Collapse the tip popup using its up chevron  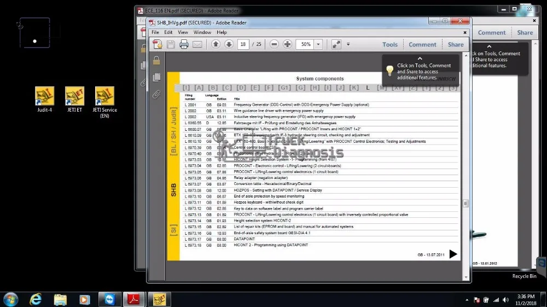coord(420,59)
